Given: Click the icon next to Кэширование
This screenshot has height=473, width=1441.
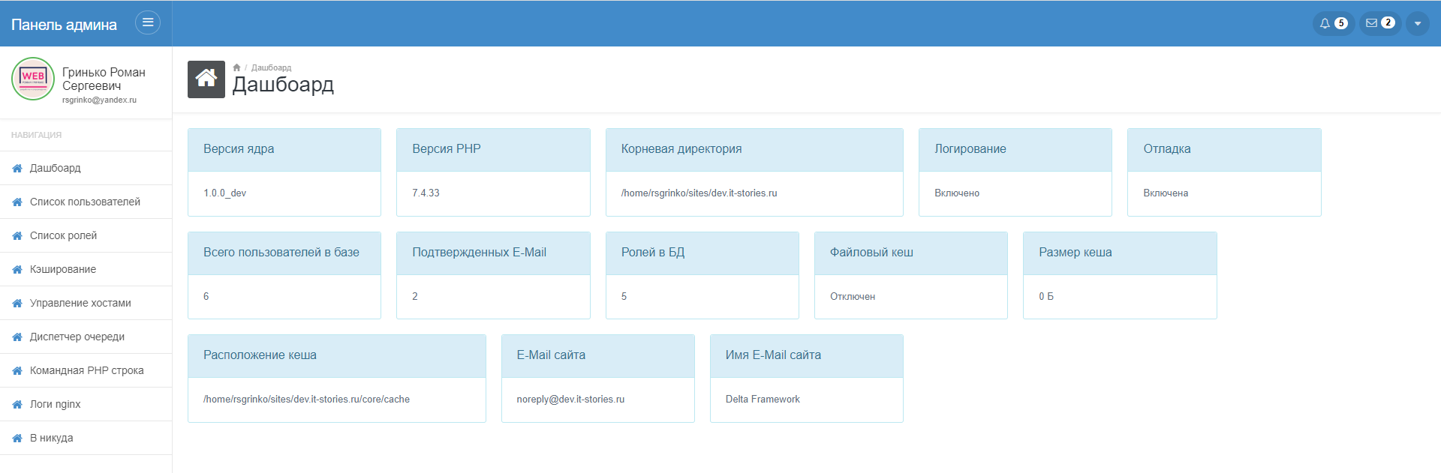Looking at the screenshot, I should click(17, 270).
